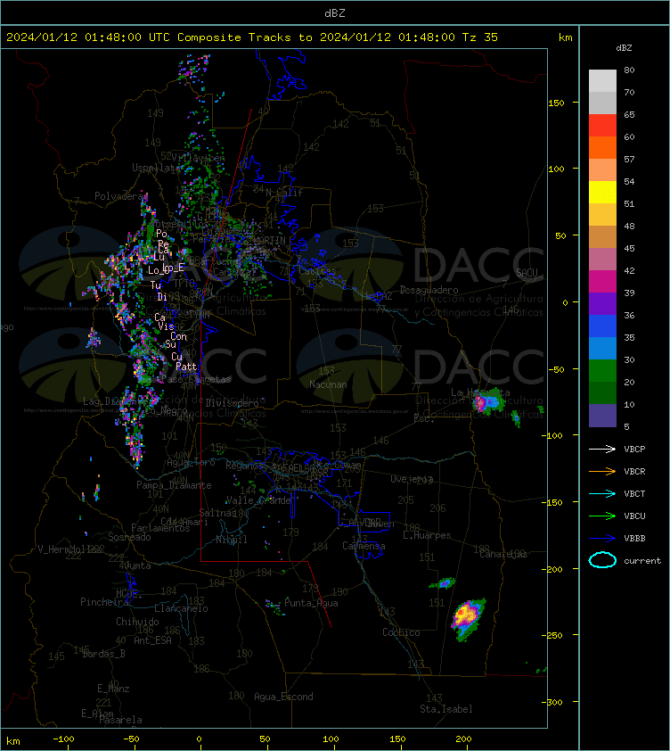Screen dimensions: 670x751
Task: Select the purple 36-39 dBZ swatch
Action: tap(602, 303)
